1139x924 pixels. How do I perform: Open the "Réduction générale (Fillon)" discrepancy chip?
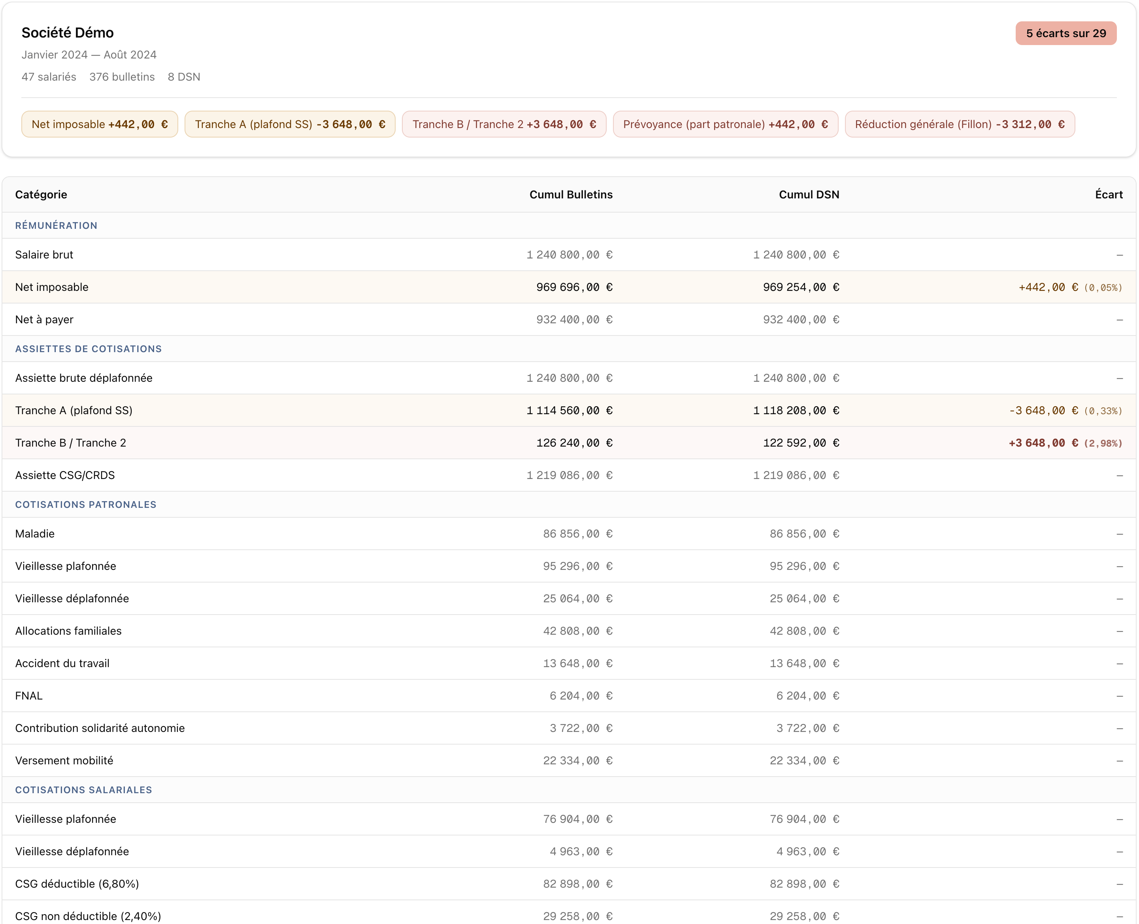click(960, 124)
